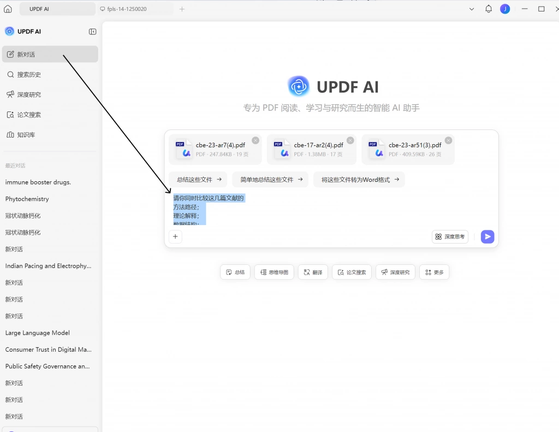The image size is (559, 432).
Task: Remove cbe-23-ar7(4).pdf attachment
Action: tap(255, 140)
